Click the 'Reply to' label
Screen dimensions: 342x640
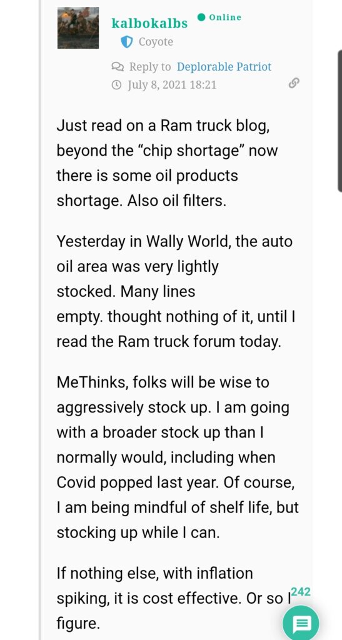[150, 66]
